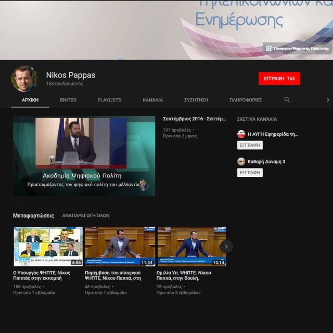Open the 11:34 parliament video thumbnail
This screenshot has height=333, width=333.
120,246
